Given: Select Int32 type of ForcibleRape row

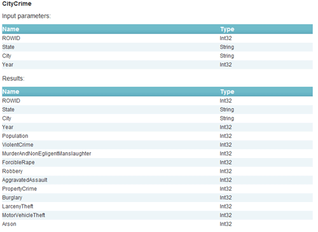Looking at the screenshot, I should pyautogui.click(x=226, y=163).
